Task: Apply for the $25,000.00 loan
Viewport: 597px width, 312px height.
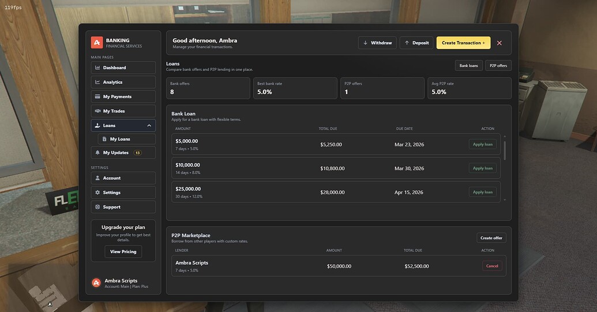Action: (x=482, y=192)
